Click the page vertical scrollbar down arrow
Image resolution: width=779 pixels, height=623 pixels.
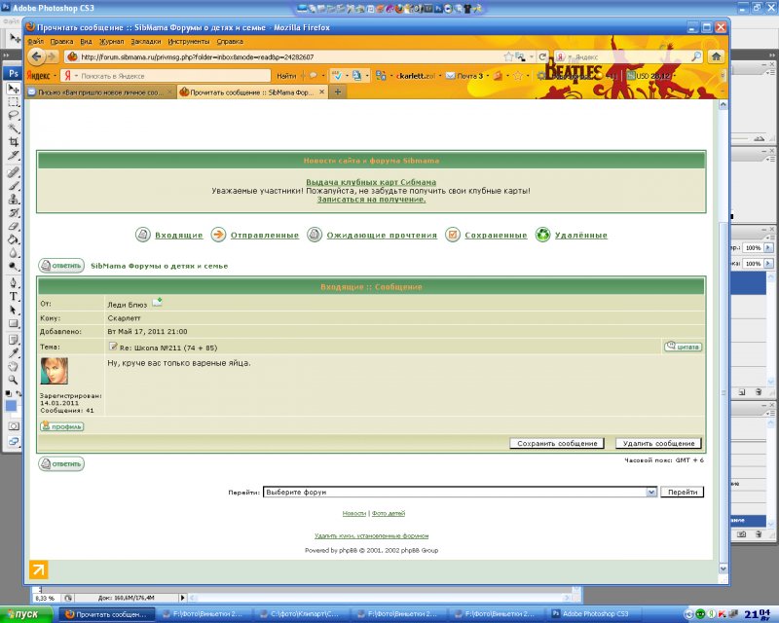pyautogui.click(x=723, y=568)
